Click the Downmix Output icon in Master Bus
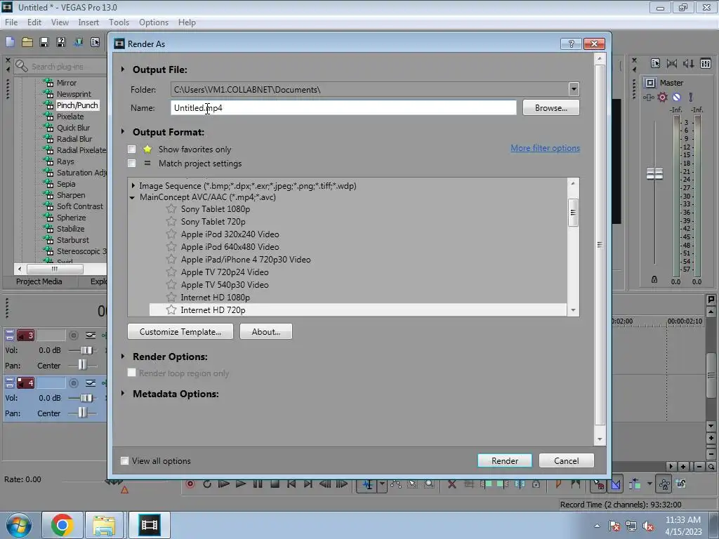719x539 pixels. [x=672, y=64]
